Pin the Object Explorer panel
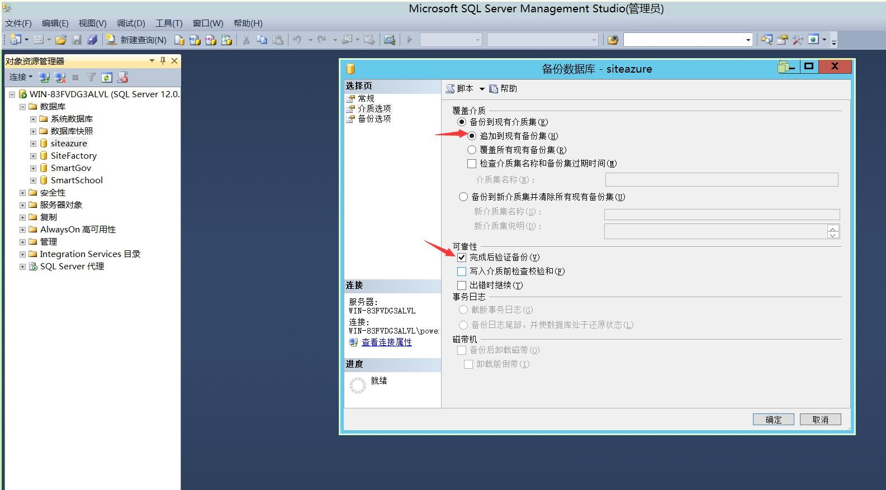Screen dimensions: 886x490 point(163,61)
